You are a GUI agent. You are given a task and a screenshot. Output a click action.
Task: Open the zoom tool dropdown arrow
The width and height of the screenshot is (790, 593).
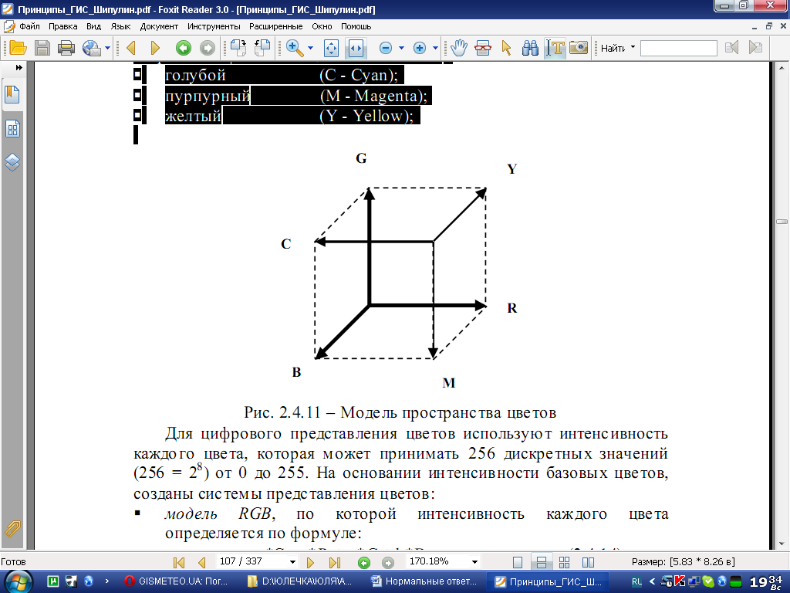point(310,49)
